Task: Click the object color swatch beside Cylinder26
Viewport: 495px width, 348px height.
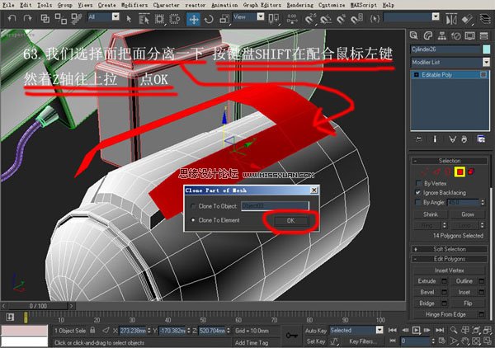Action: 487,49
